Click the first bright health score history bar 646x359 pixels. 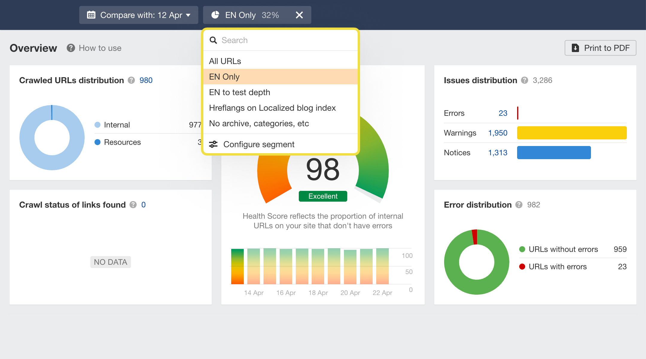237,266
